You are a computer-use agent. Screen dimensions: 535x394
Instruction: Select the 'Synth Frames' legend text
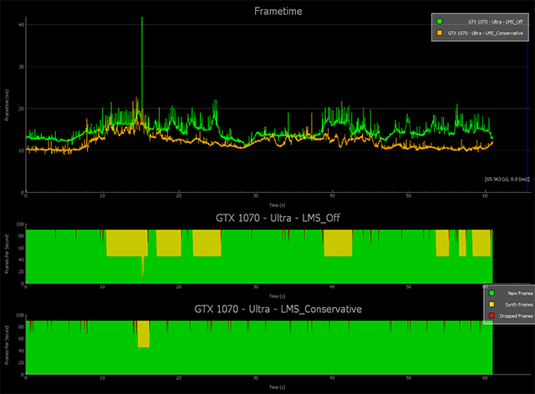click(x=518, y=305)
